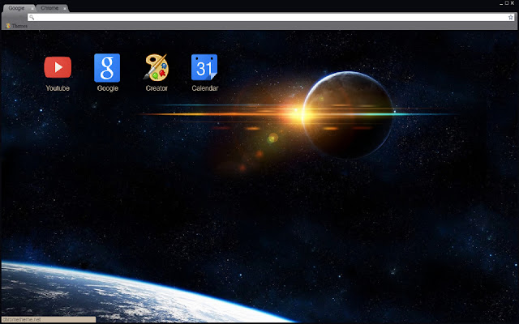Minimize the browser window
The width and height of the screenshot is (519, 324).
(x=501, y=3)
